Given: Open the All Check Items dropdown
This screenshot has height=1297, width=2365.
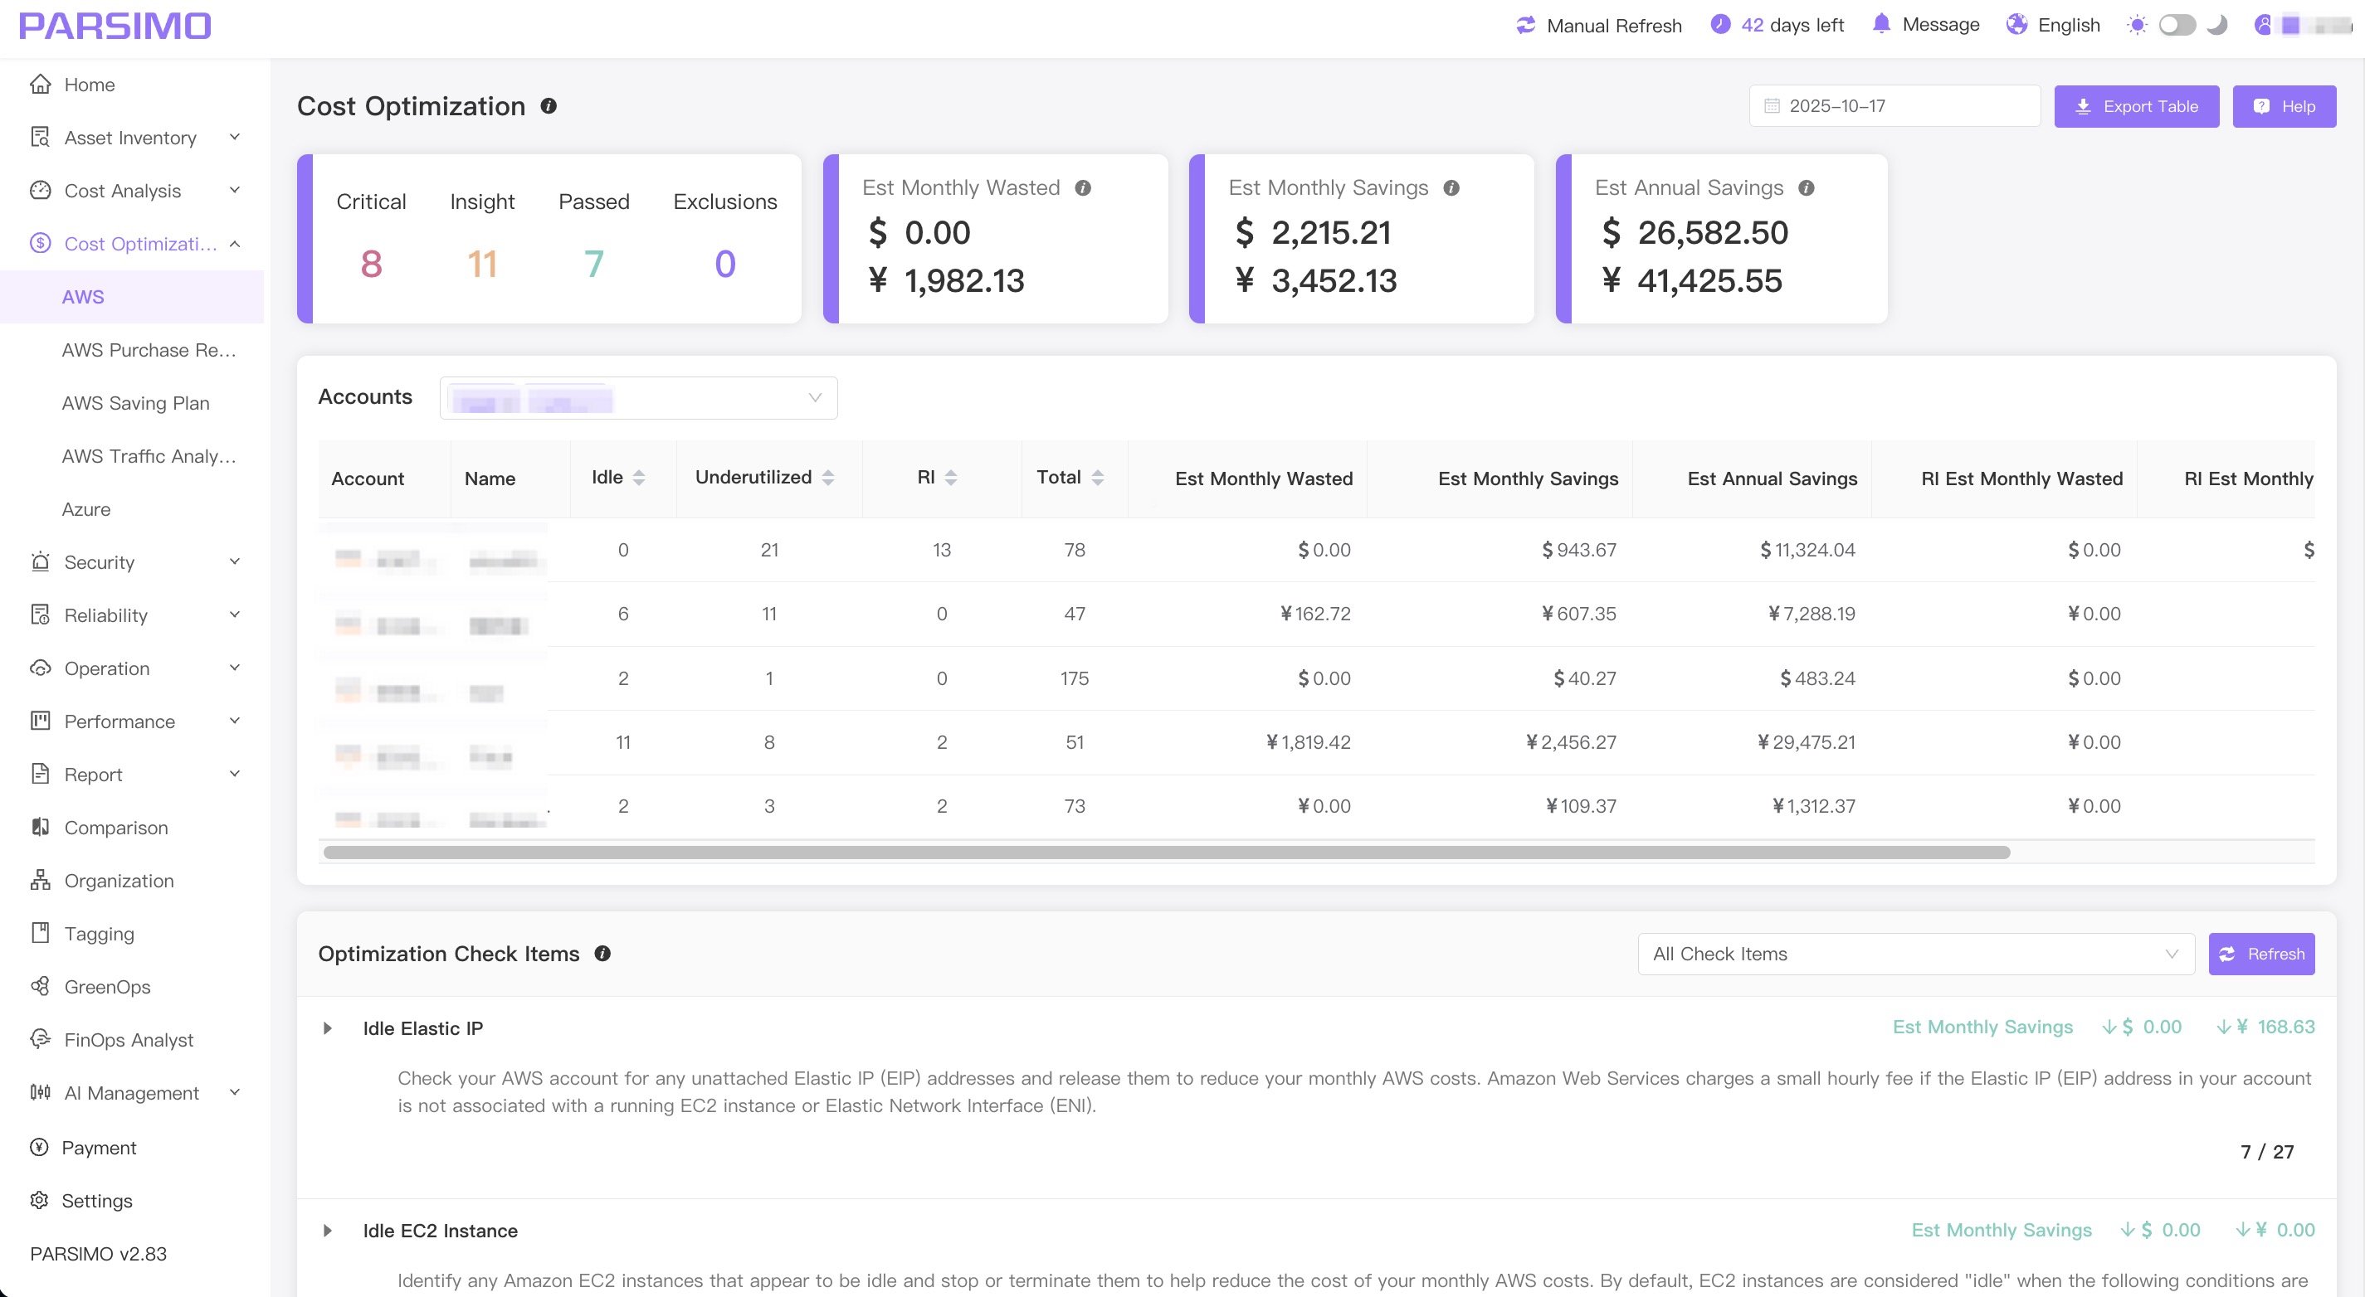Looking at the screenshot, I should click(x=1914, y=954).
